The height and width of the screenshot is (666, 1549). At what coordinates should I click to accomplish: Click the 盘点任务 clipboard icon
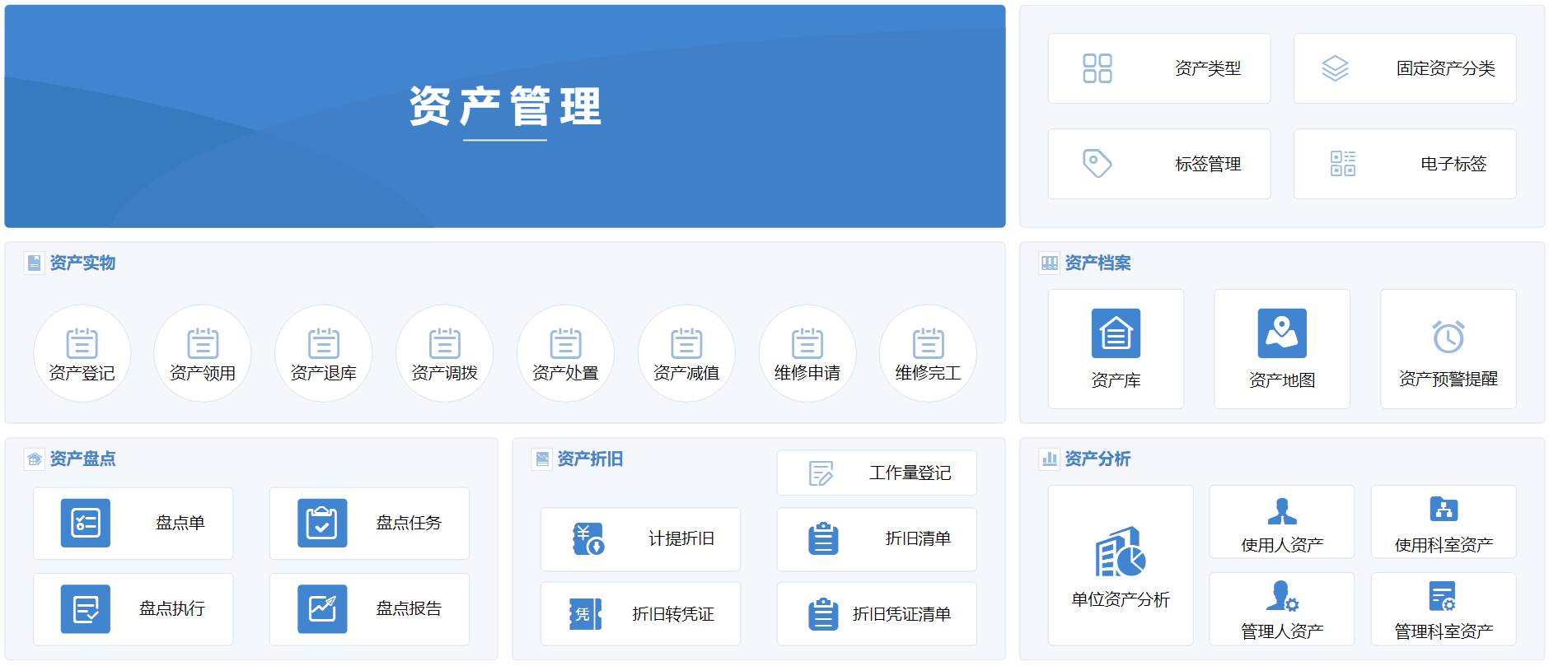322,523
